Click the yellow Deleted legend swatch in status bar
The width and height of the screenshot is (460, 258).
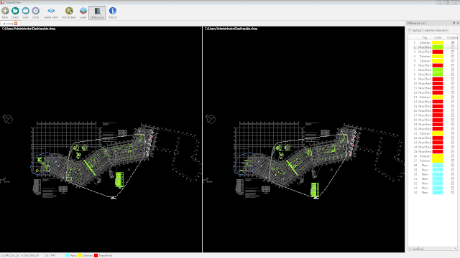click(x=80, y=255)
